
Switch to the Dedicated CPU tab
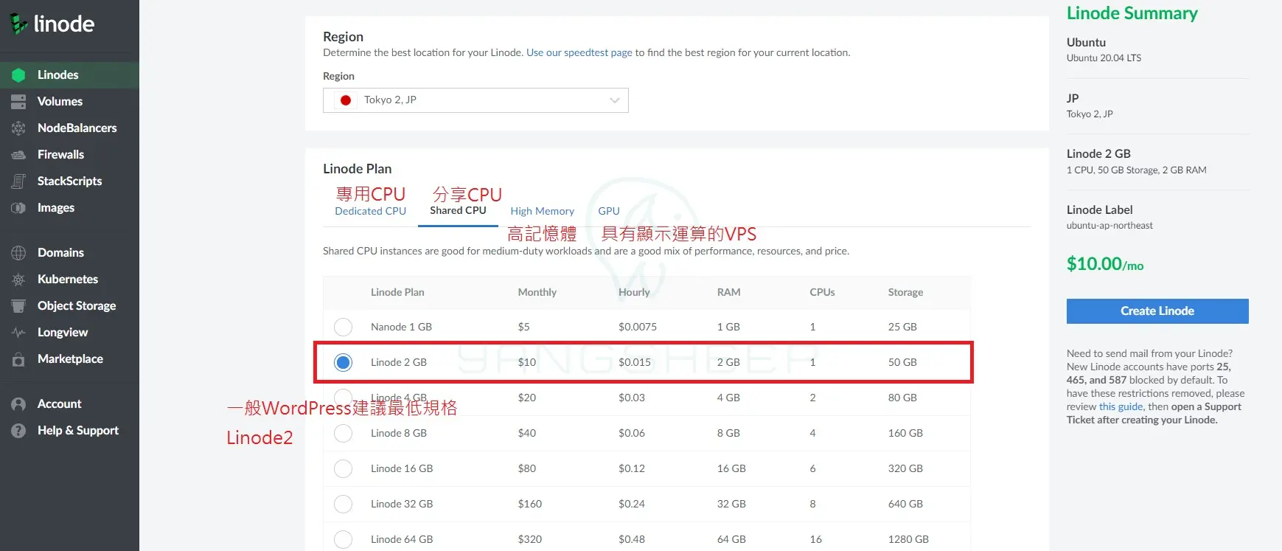point(370,211)
